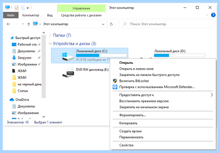Select the Локальный диск (C:) drive icon

[x=68, y=57]
